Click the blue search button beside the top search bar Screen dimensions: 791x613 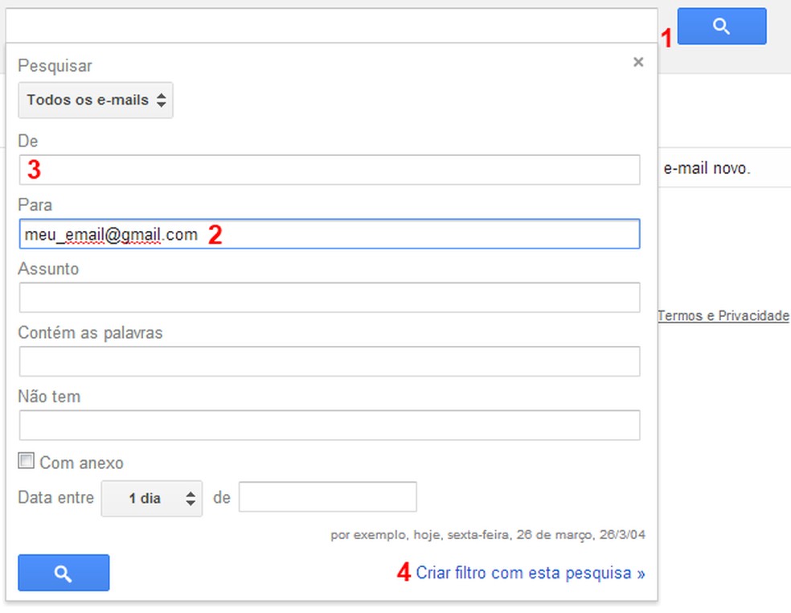coord(721,27)
